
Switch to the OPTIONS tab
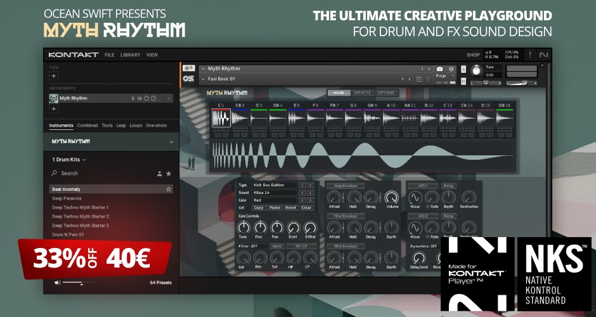tap(386, 93)
